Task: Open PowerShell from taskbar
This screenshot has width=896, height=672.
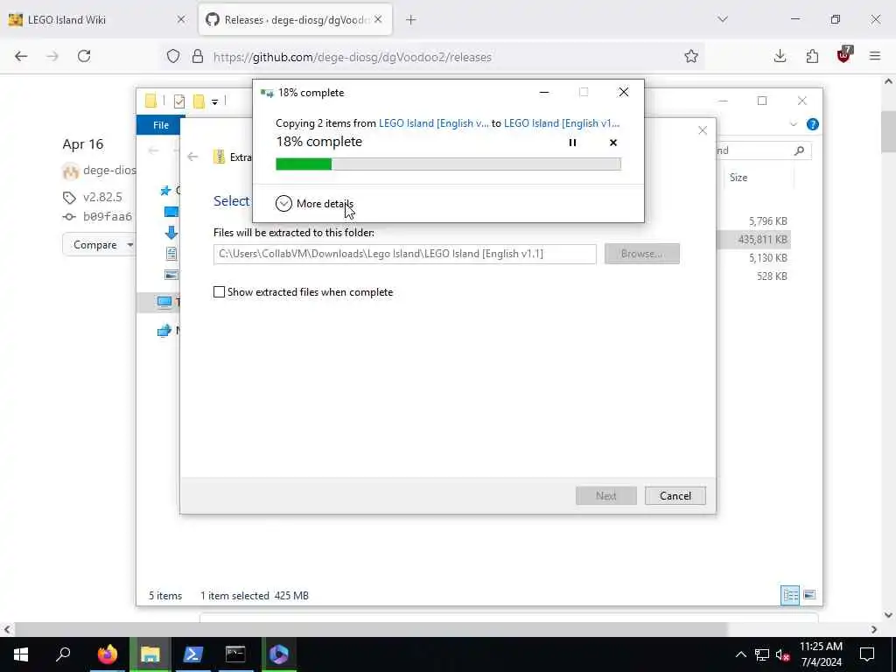Action: [192, 654]
